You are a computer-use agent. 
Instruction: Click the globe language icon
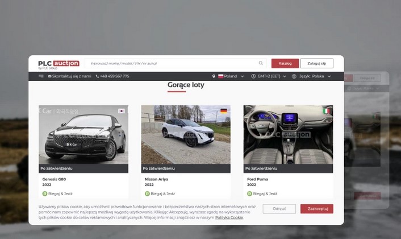tap(294, 76)
